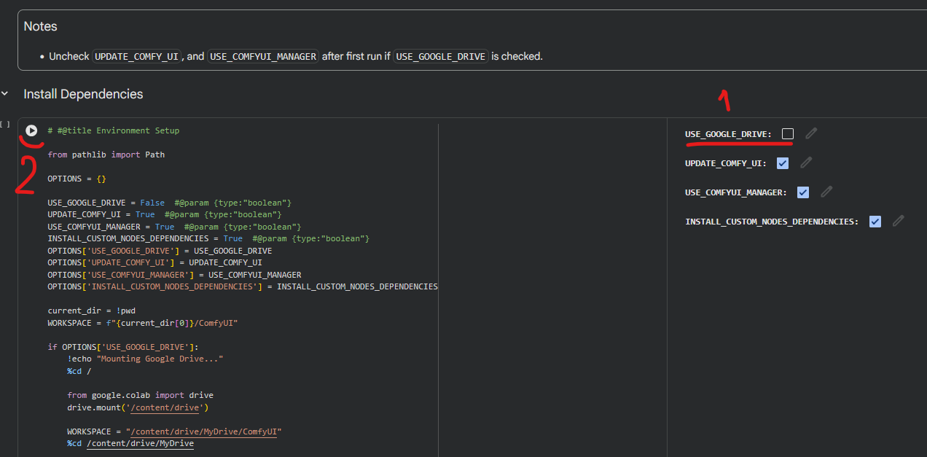The width and height of the screenshot is (927, 457).
Task: Click the pencil icon beside USE_COMFYUI_MANAGER
Action: 826,192
